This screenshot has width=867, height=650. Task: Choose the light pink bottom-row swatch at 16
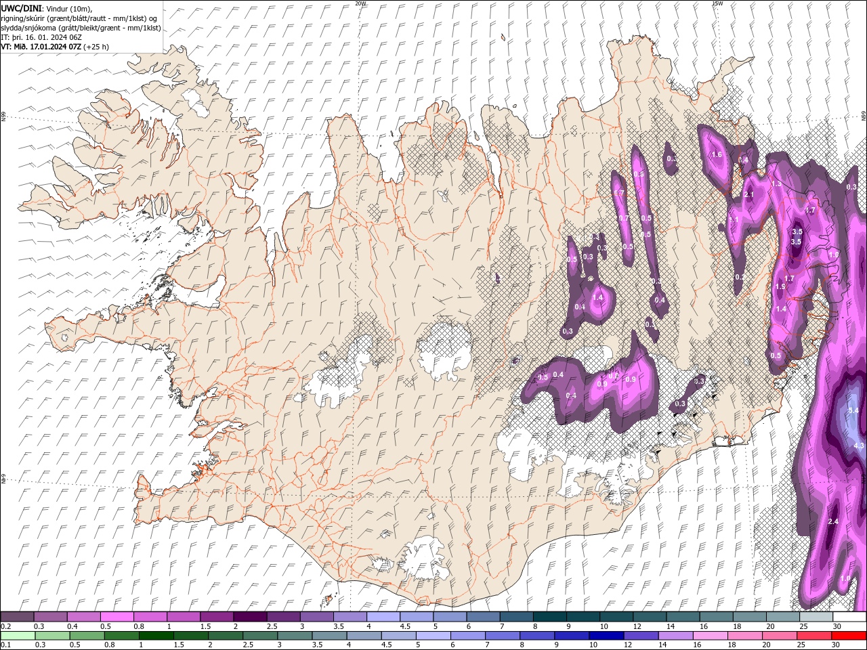click(710, 636)
